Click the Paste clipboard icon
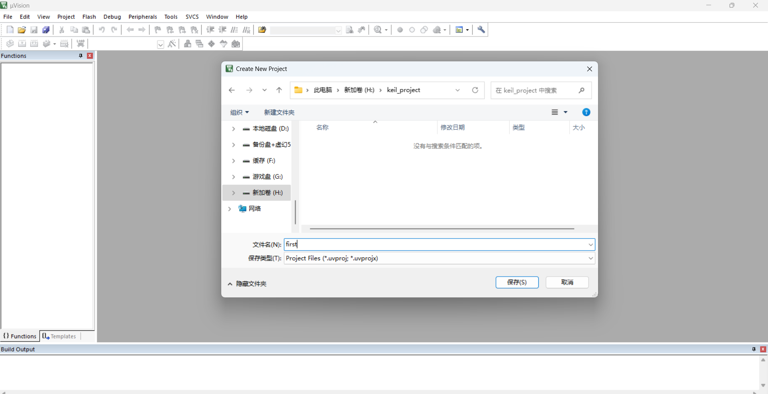Viewport: 768px width, 394px height. click(86, 30)
